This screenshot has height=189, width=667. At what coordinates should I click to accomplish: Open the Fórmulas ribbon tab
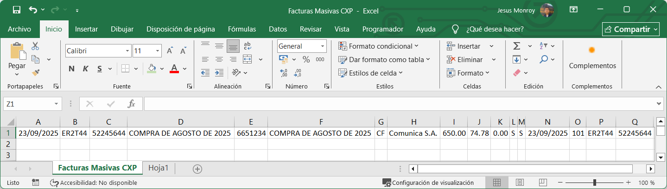241,29
